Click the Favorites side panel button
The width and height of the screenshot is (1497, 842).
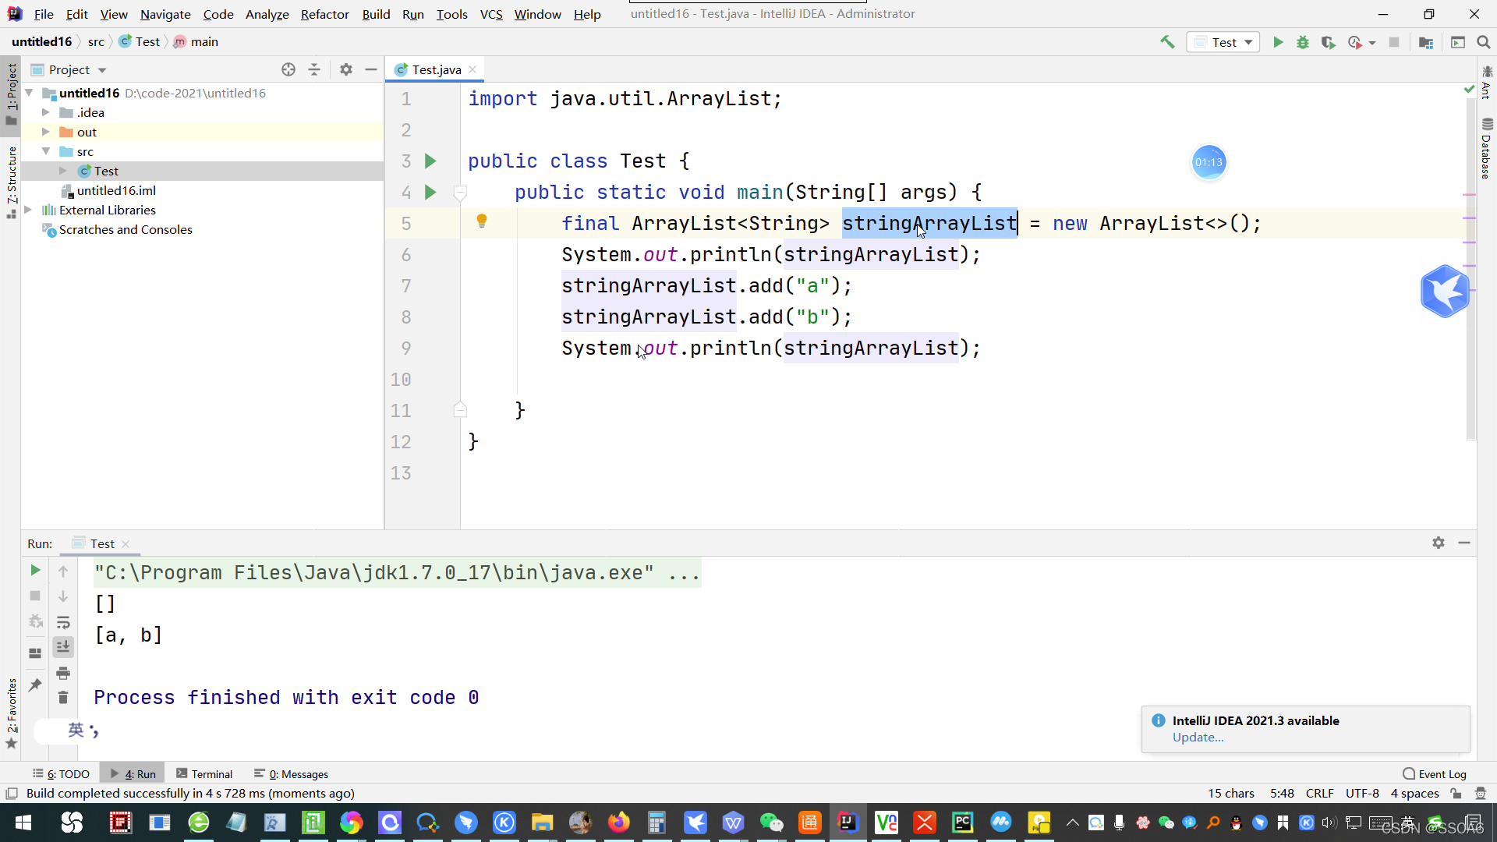click(x=11, y=713)
